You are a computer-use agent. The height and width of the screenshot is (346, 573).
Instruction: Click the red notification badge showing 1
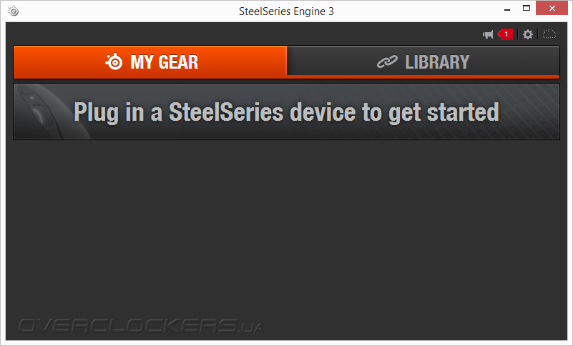505,34
